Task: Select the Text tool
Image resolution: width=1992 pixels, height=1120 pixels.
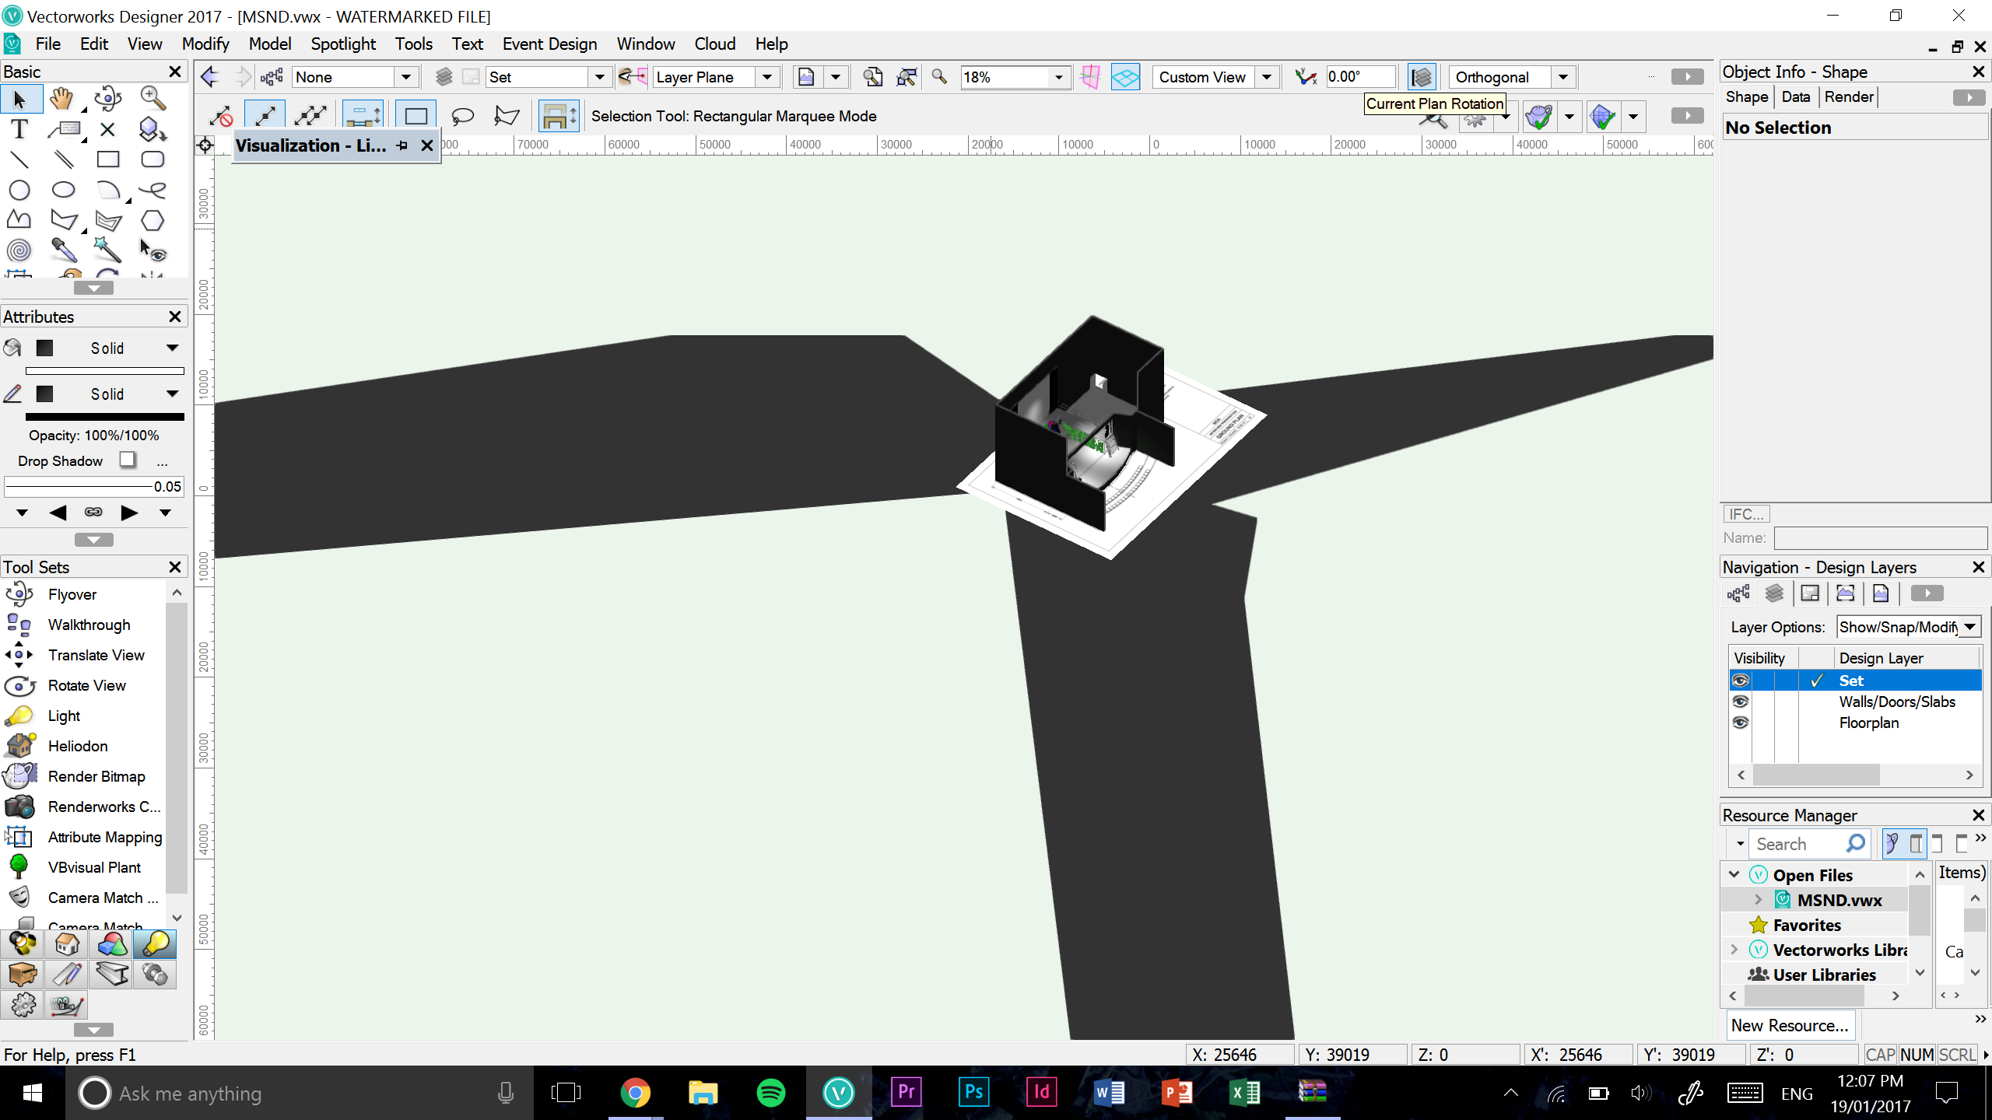Action: coord(19,129)
